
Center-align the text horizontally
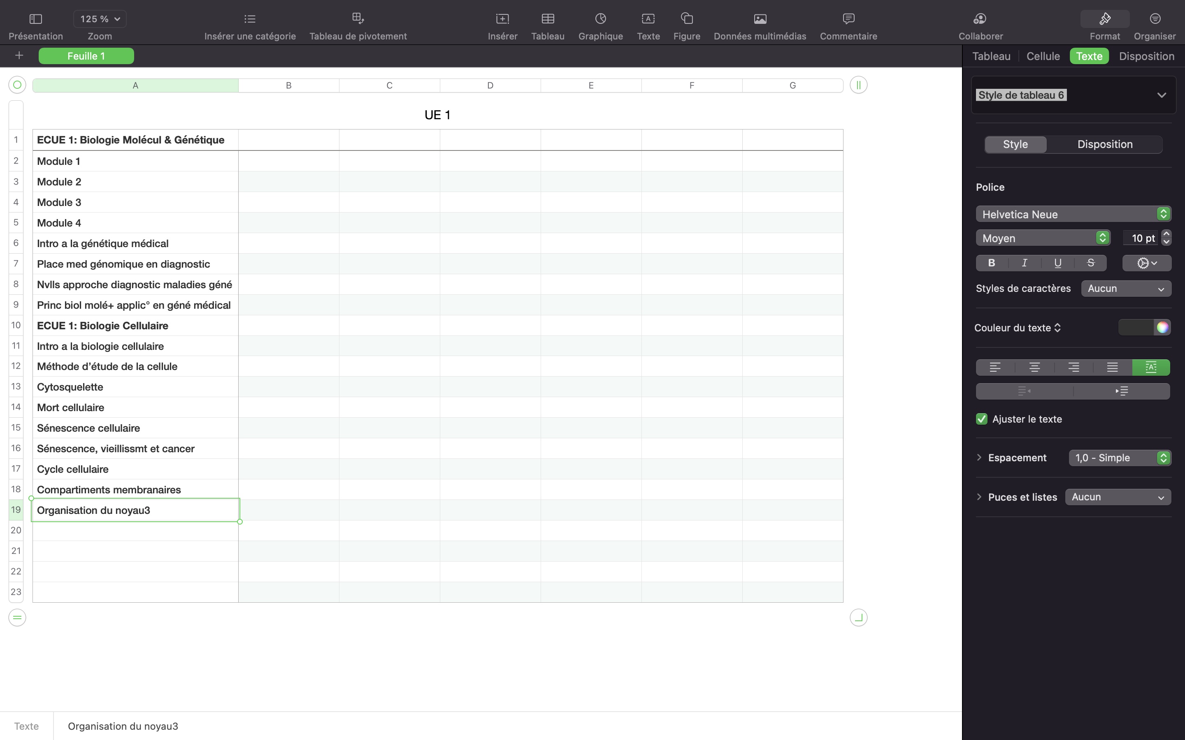click(x=1034, y=367)
